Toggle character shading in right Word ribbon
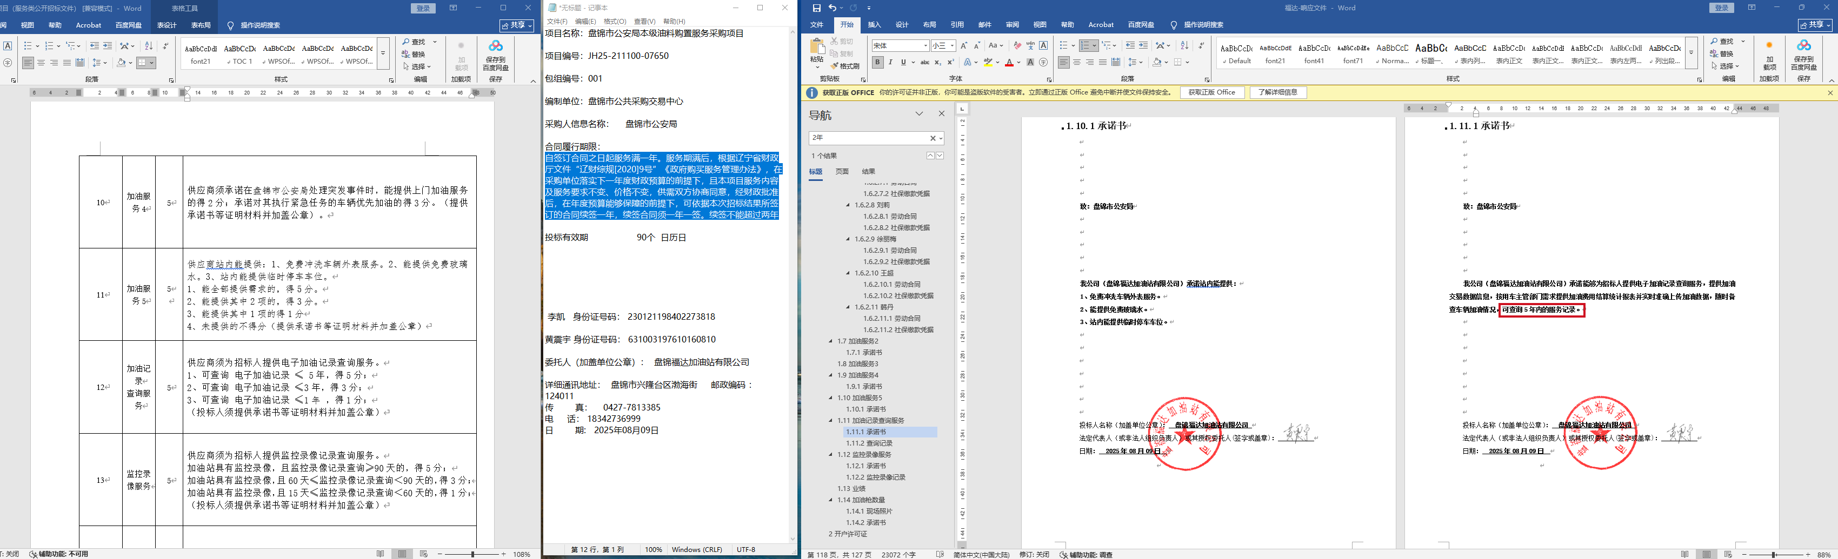Viewport: 1838px width, 559px height. 1030,63
